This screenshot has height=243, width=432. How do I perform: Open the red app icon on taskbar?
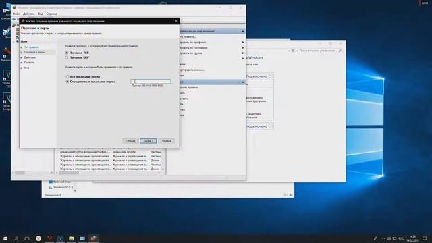point(49,238)
